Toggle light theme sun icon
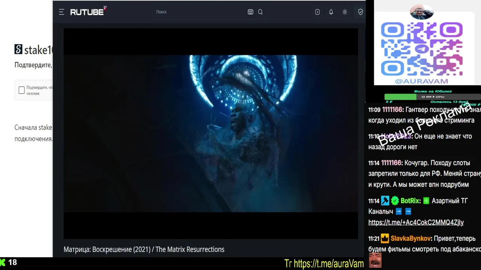 coord(345,12)
